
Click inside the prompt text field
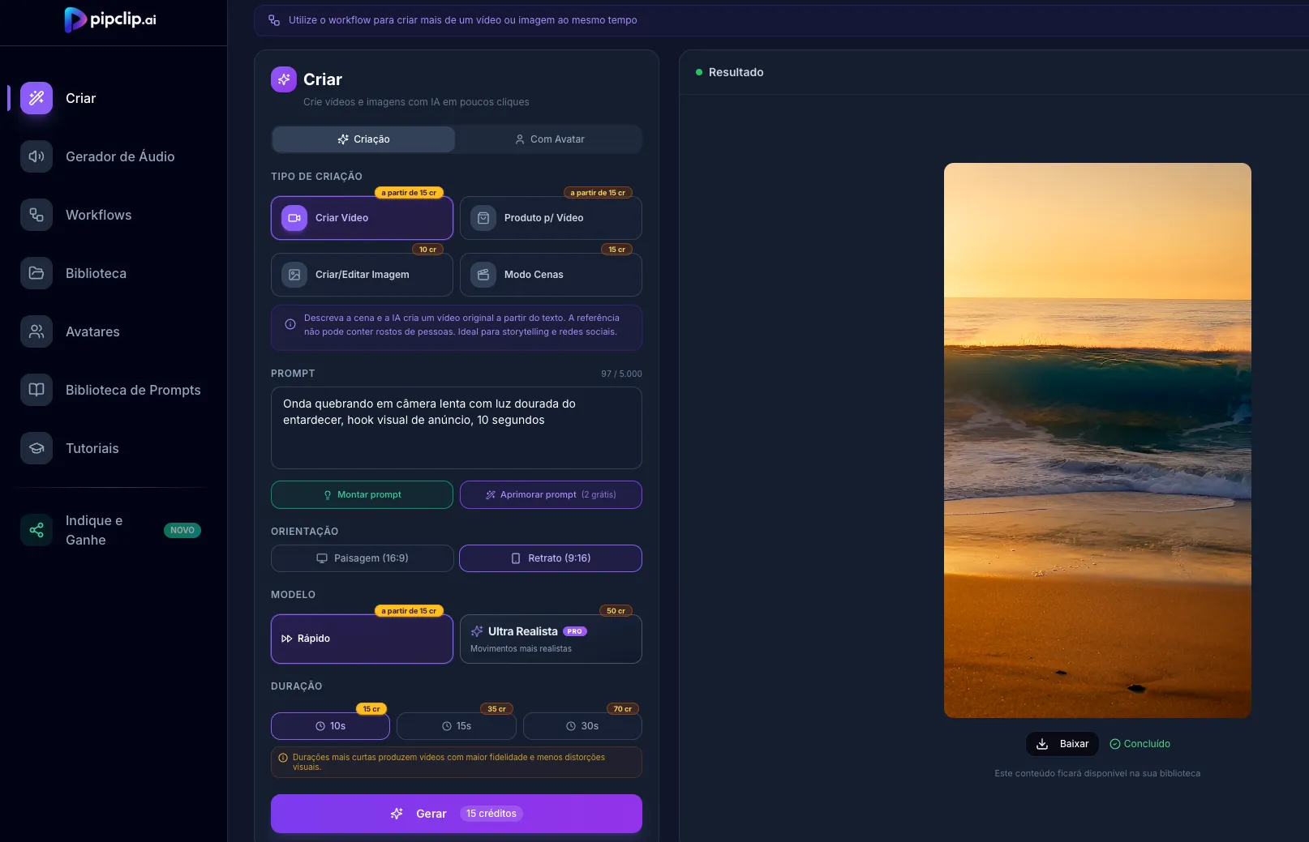tap(457, 428)
